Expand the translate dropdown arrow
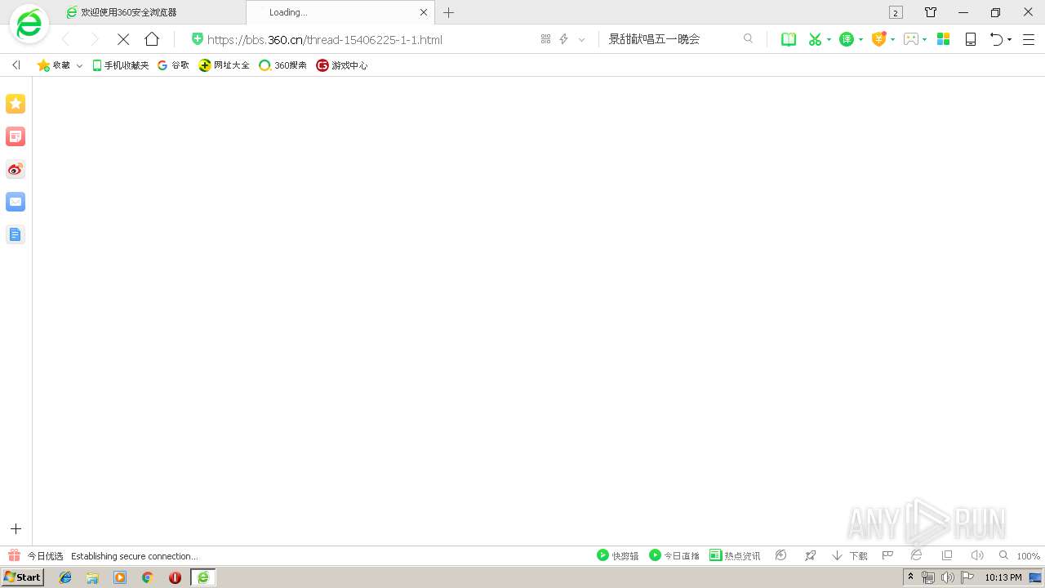 point(860,39)
